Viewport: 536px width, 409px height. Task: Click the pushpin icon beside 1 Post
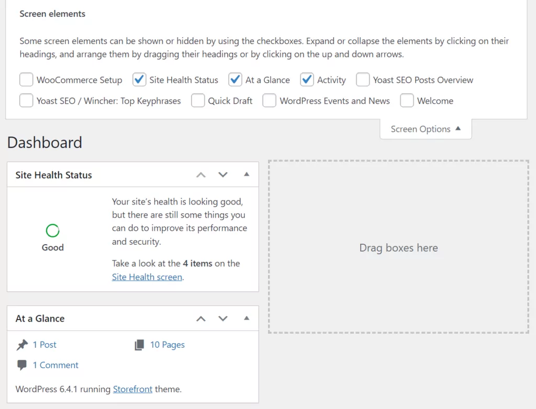coord(22,345)
